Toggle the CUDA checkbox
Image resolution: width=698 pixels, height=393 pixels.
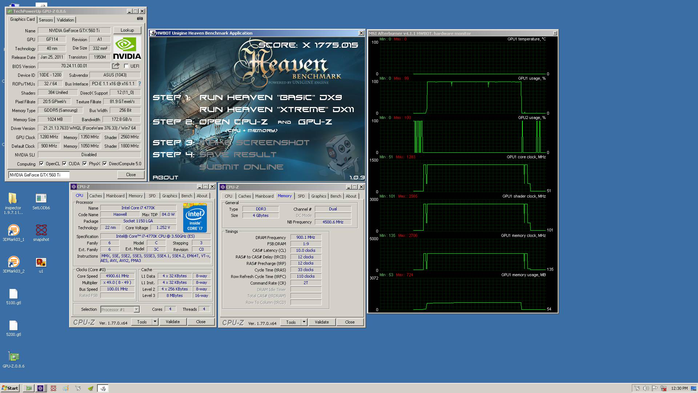64,164
